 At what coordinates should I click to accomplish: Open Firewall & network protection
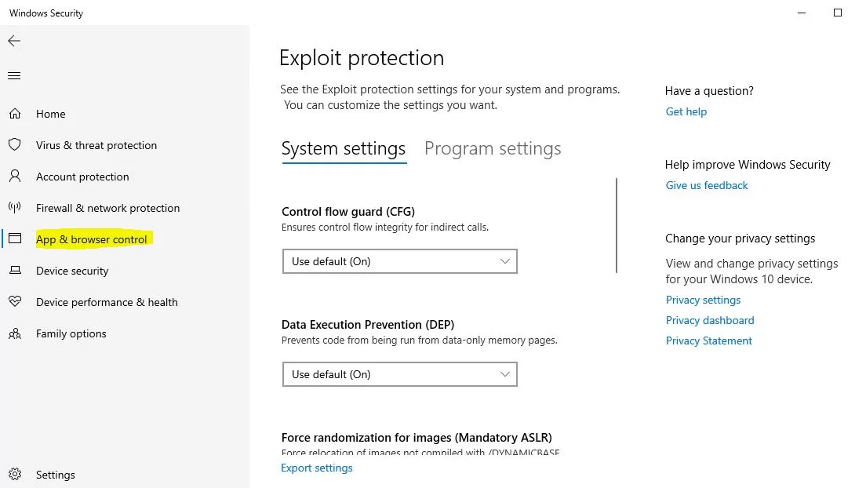pos(107,209)
